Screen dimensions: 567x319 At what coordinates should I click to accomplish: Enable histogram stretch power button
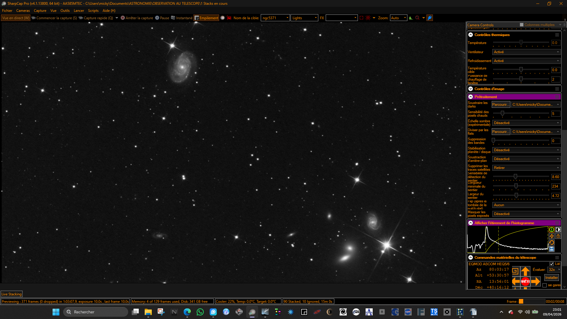point(551,230)
